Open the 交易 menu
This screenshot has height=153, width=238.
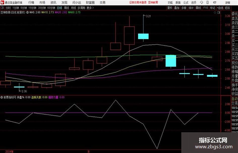coord(103,3)
